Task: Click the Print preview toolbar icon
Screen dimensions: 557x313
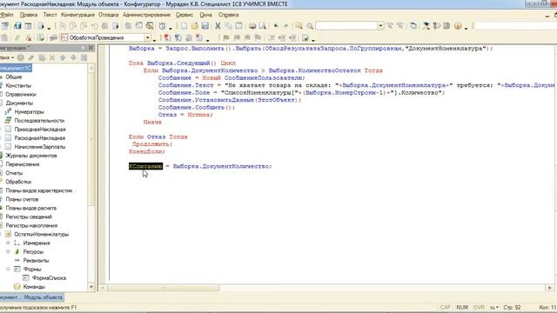Action: (x=263, y=26)
